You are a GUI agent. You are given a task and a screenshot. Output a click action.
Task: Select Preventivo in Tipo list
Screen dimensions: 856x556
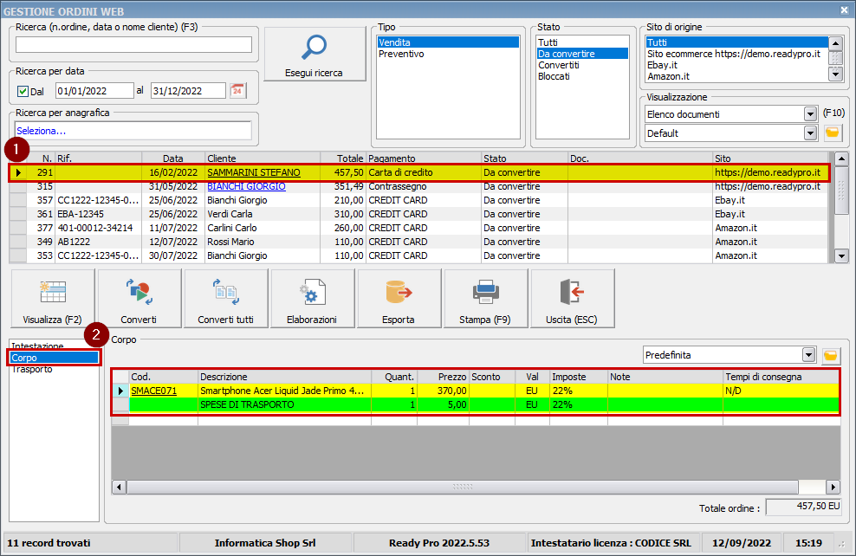[400, 54]
